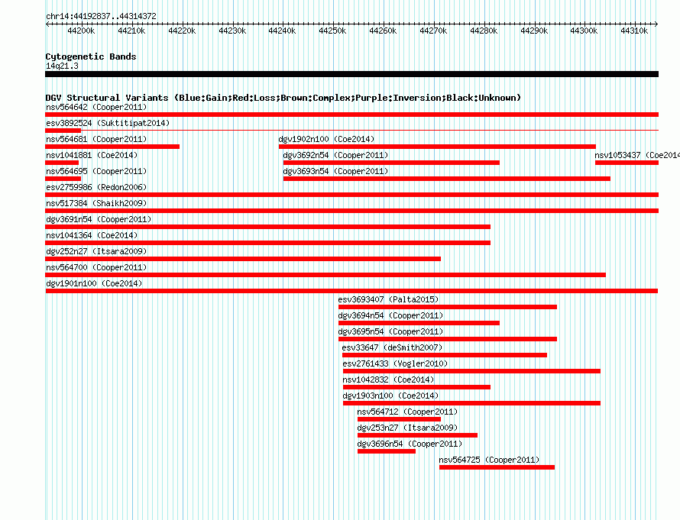Screen dimensions: 680x520
Task: Click the dgv3692n54 (Cooper2011) label
Action: [x=335, y=155]
